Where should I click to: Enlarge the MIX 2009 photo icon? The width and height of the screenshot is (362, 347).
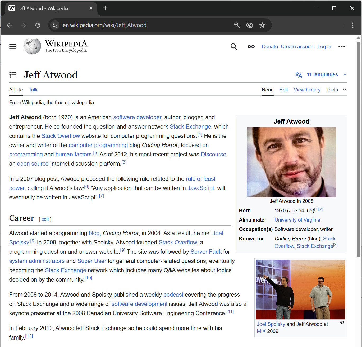click(342, 323)
